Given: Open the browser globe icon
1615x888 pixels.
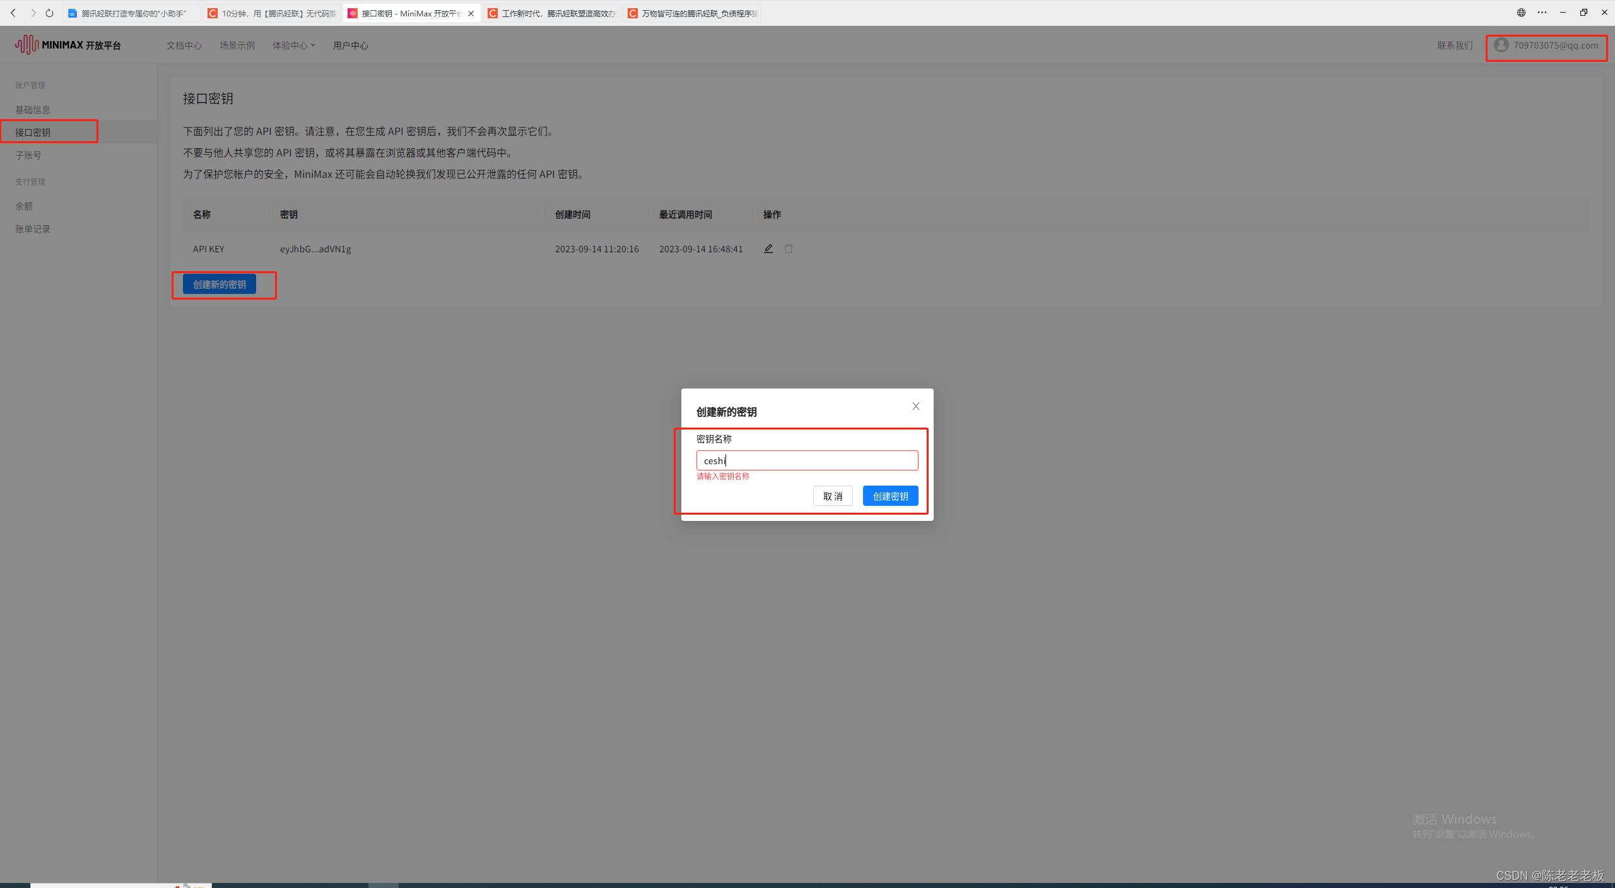Looking at the screenshot, I should click(x=1522, y=13).
